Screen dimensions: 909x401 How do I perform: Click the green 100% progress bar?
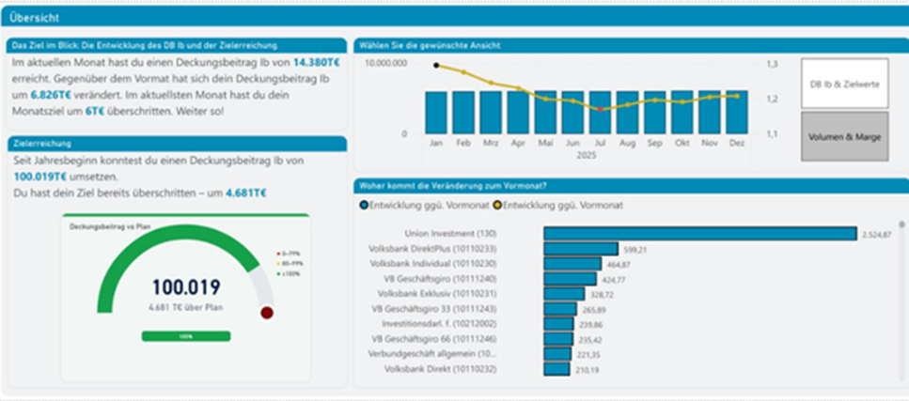(185, 335)
